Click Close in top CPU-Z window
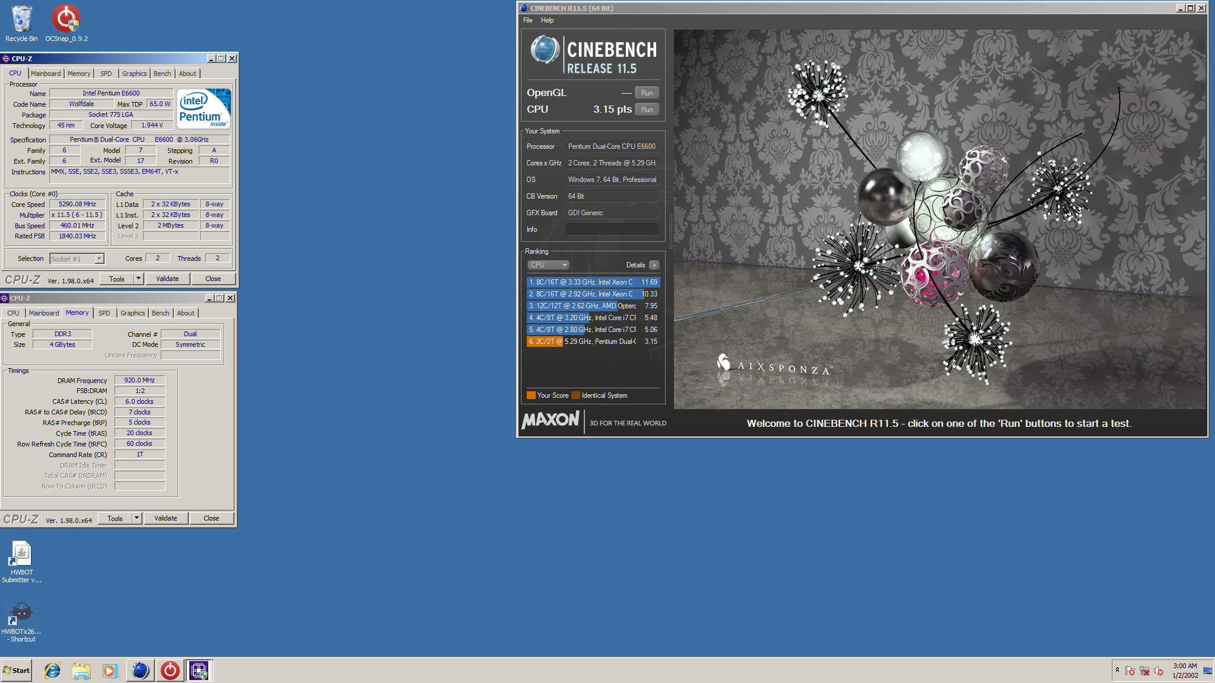This screenshot has height=683, width=1215. coord(213,279)
